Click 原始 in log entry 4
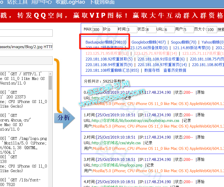This screenshot has width=224, height=187. click(201, 182)
